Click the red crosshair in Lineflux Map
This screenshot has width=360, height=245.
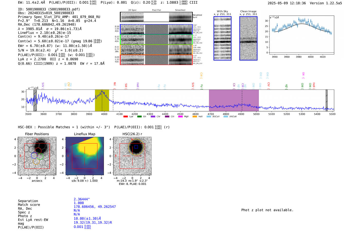85,156
